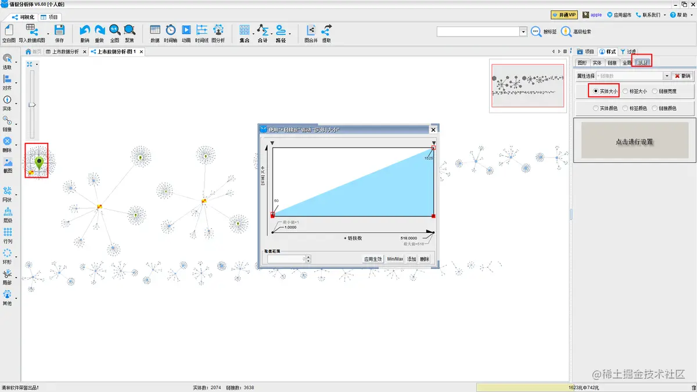This screenshot has width=697, height=392.
Task: Open the 时间线 timeline icon
Action: pos(202,30)
